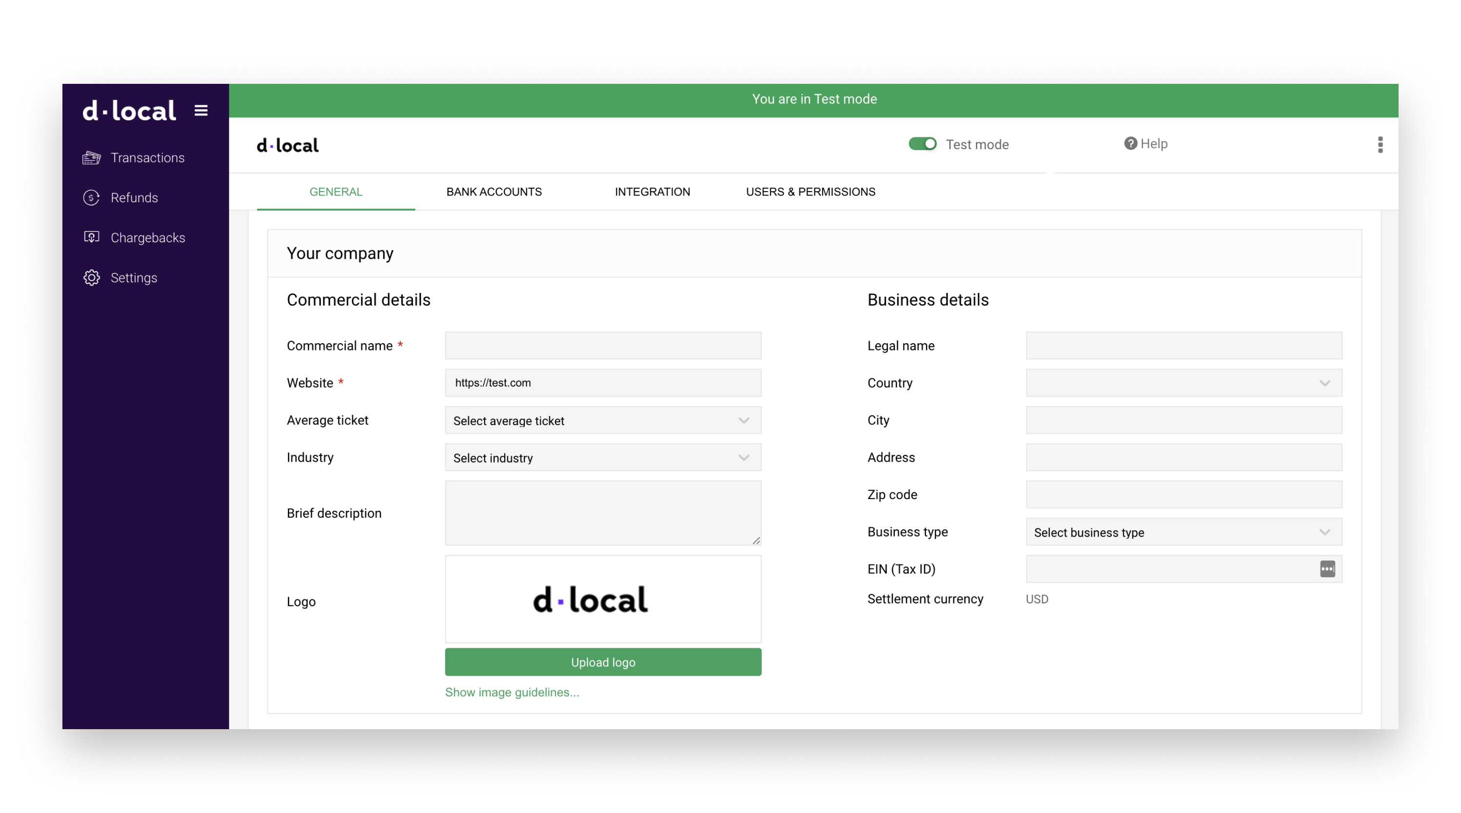Click the Business details heading
1461x813 pixels.
pos(928,299)
